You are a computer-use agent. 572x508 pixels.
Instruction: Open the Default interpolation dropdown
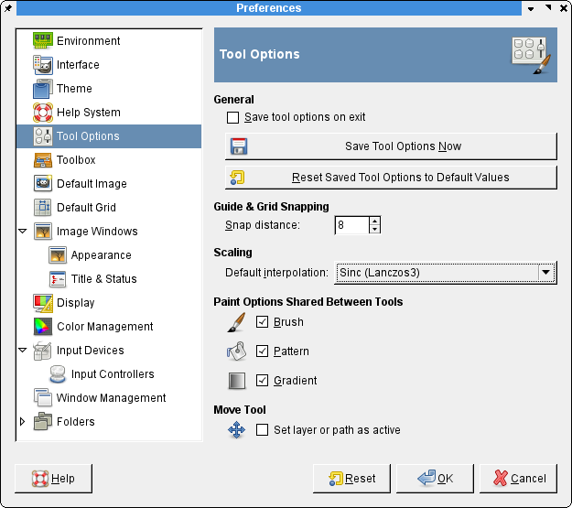(x=446, y=273)
